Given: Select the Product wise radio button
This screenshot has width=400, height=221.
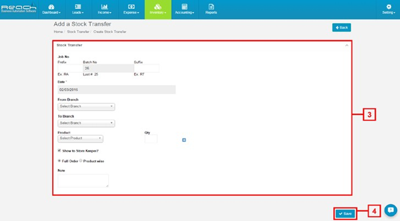Looking at the screenshot, I should point(81,161).
